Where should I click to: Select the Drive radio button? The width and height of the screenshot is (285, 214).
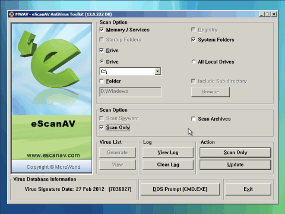(102, 62)
